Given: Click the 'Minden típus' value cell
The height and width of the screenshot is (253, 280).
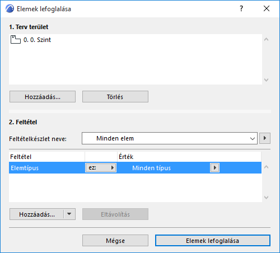Looking at the screenshot, I should [x=151, y=168].
